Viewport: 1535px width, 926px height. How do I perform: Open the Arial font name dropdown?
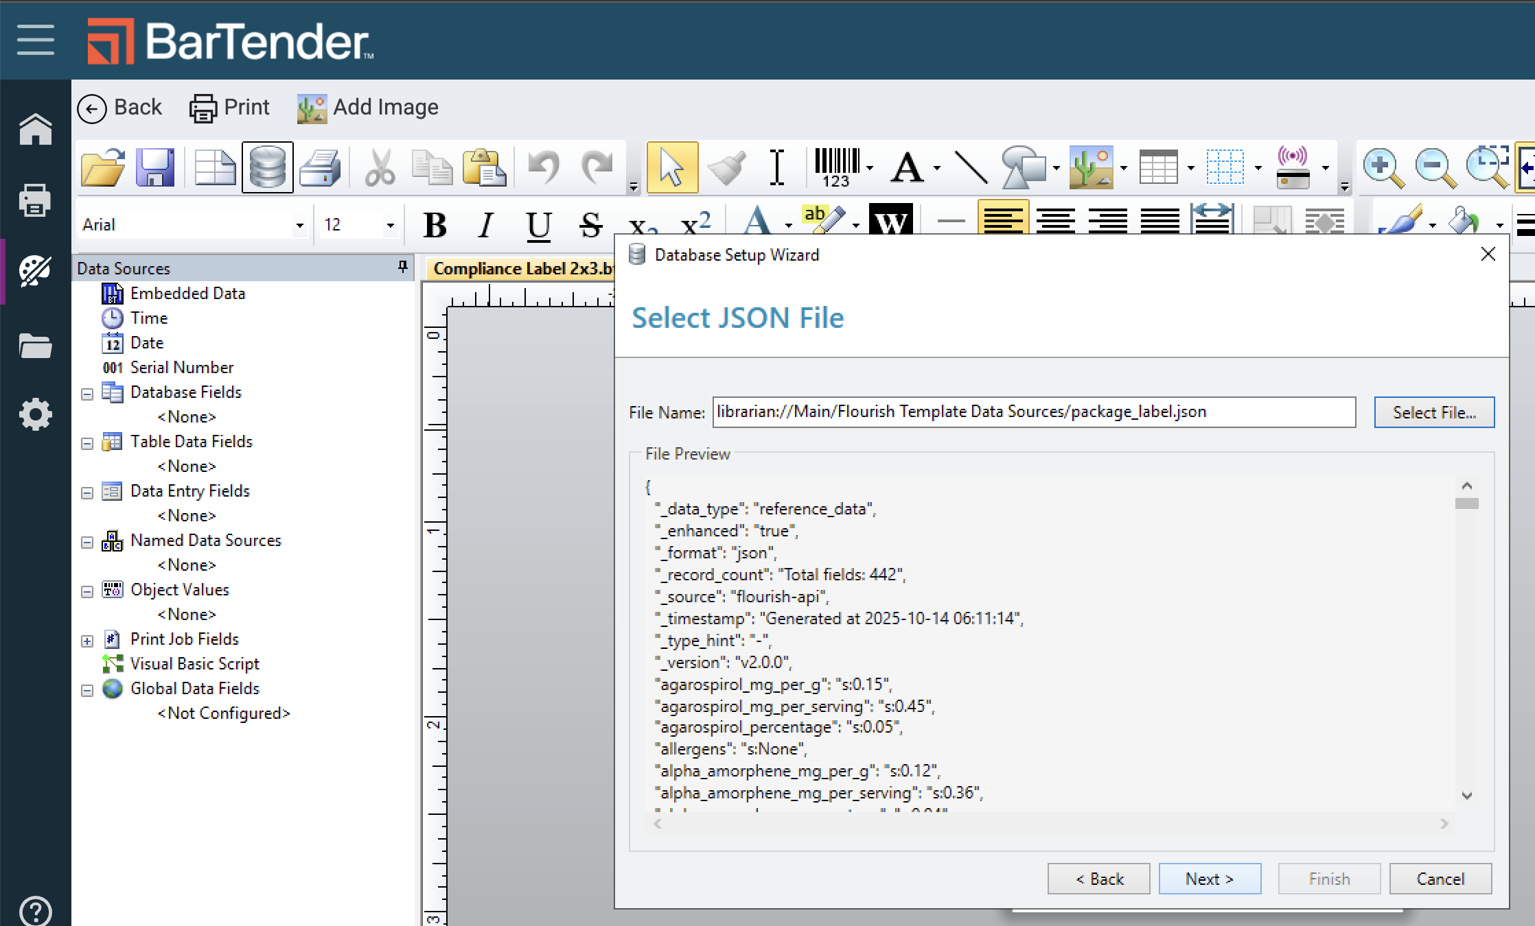pyautogui.click(x=299, y=225)
